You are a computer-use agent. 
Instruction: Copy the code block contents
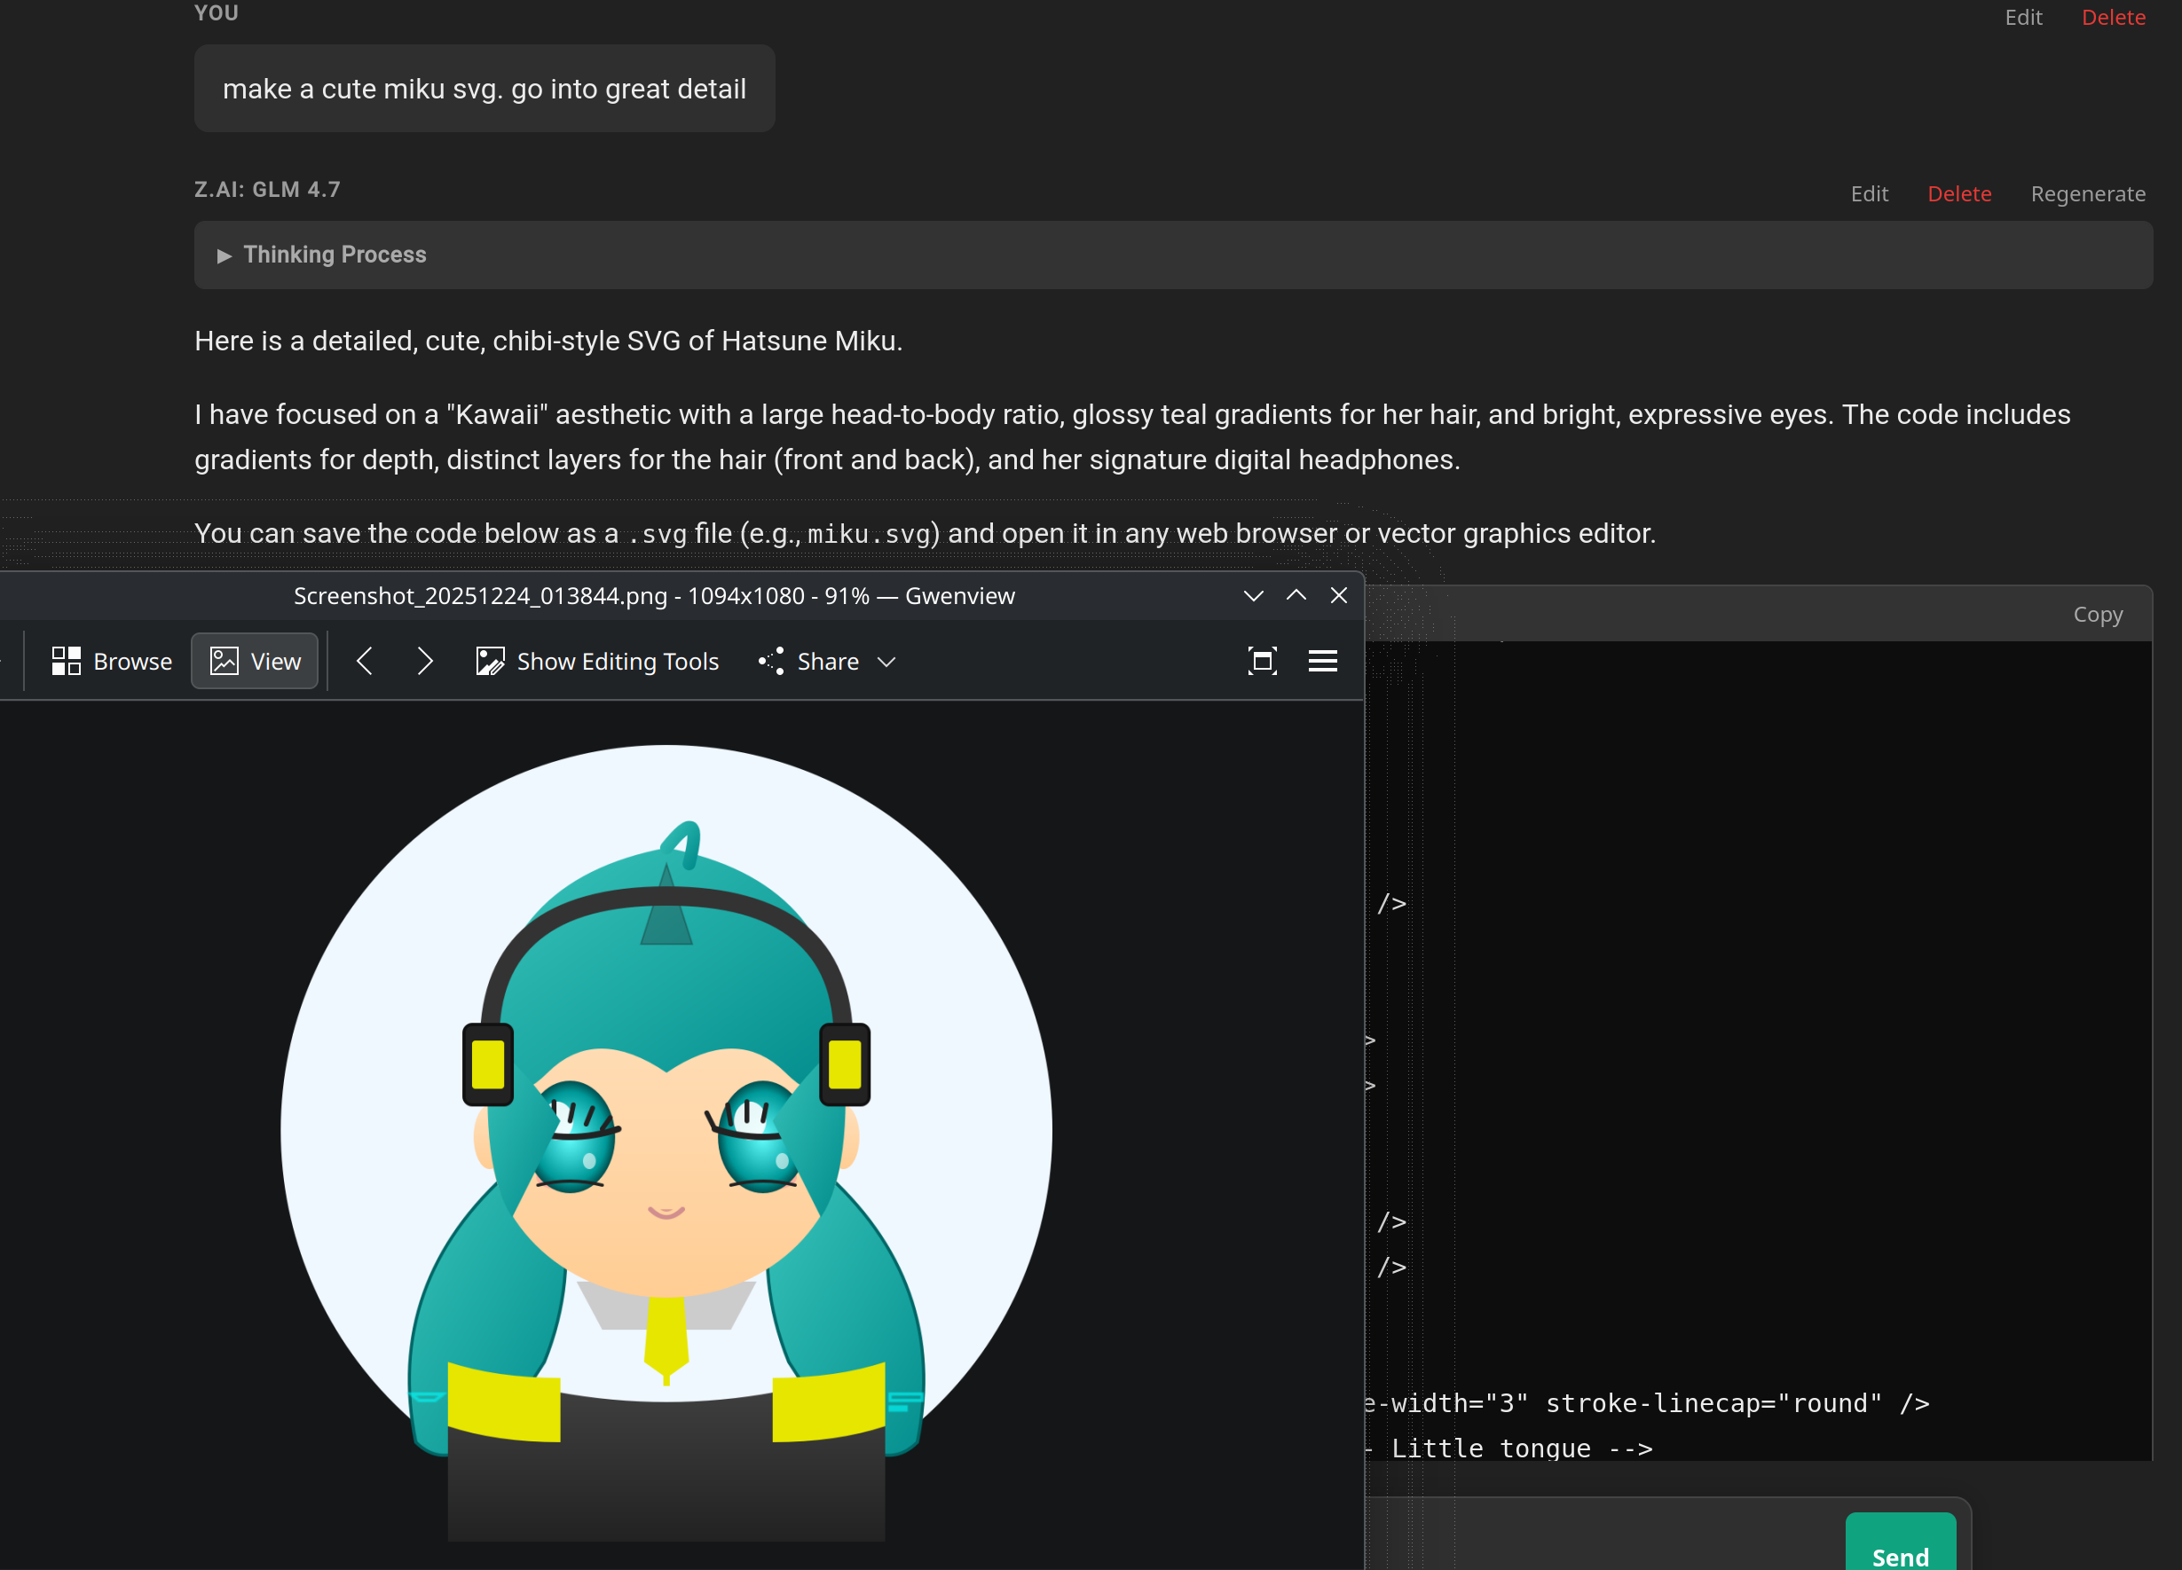point(2098,615)
